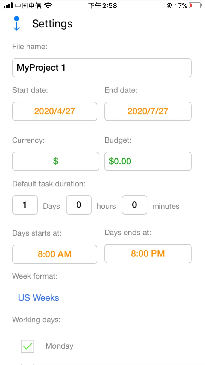Toggle the Monday working day checkbox
205x365 pixels.
pos(28,346)
